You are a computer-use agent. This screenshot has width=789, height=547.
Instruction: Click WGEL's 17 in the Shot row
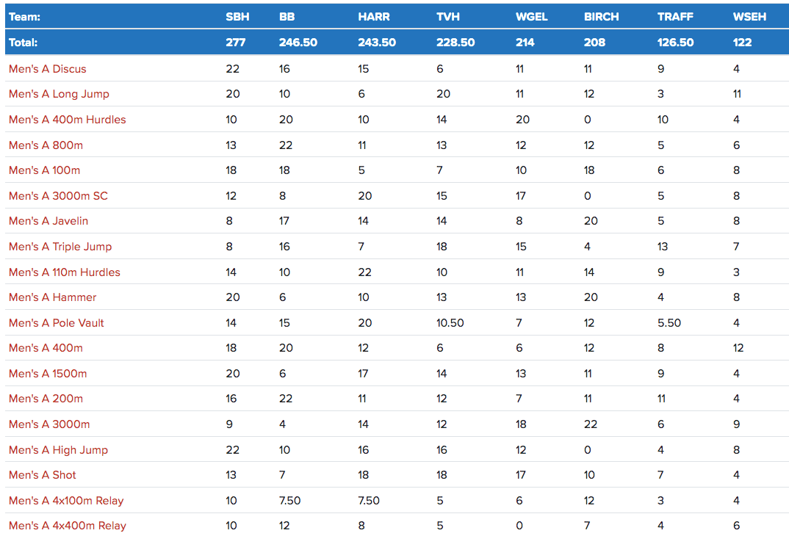click(x=521, y=475)
